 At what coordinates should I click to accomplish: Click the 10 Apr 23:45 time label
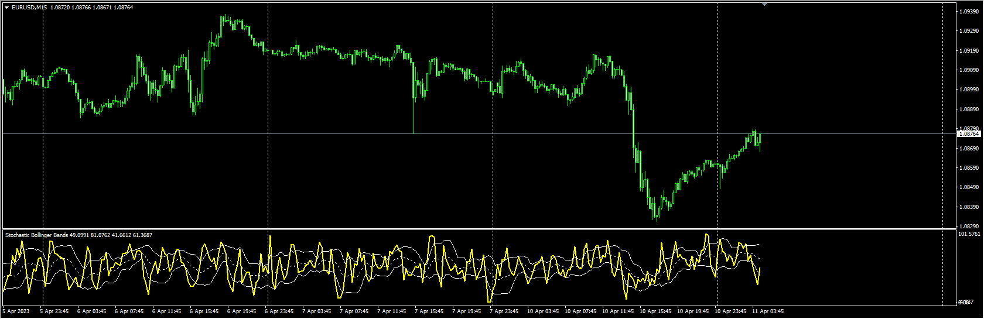pos(730,311)
